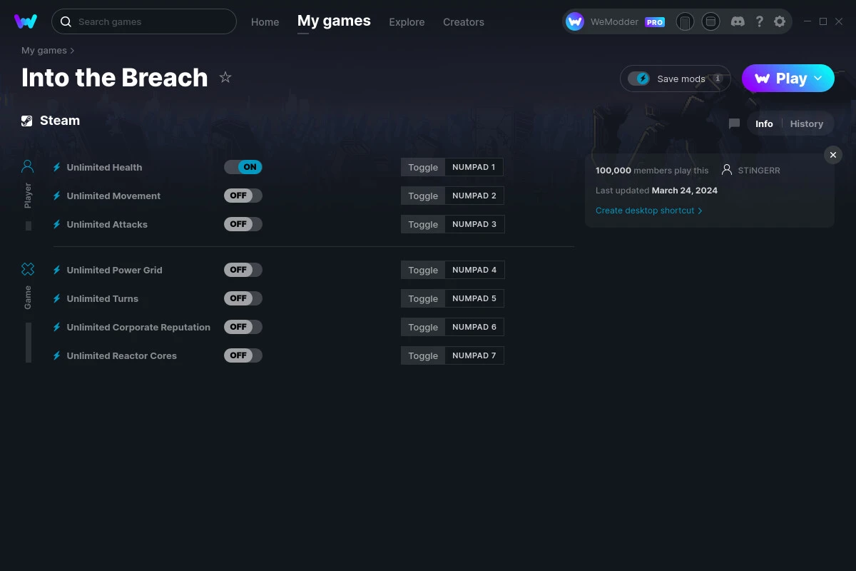Click the search games field
The image size is (856, 571).
coord(143,21)
